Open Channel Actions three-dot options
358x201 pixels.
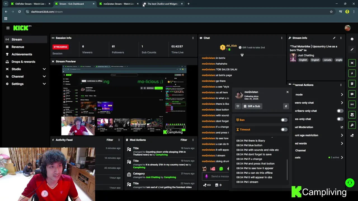point(341,85)
